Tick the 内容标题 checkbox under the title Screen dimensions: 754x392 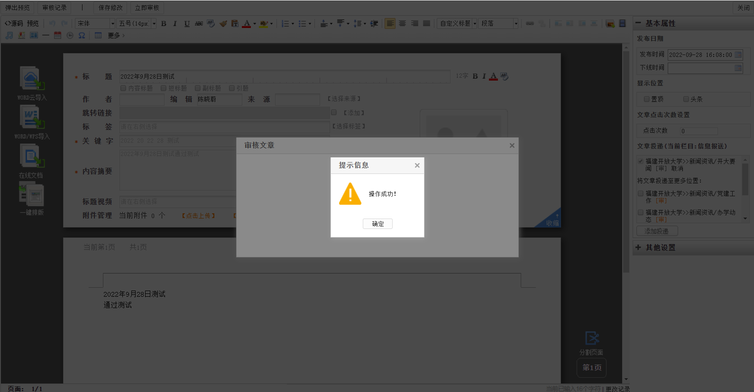point(123,88)
